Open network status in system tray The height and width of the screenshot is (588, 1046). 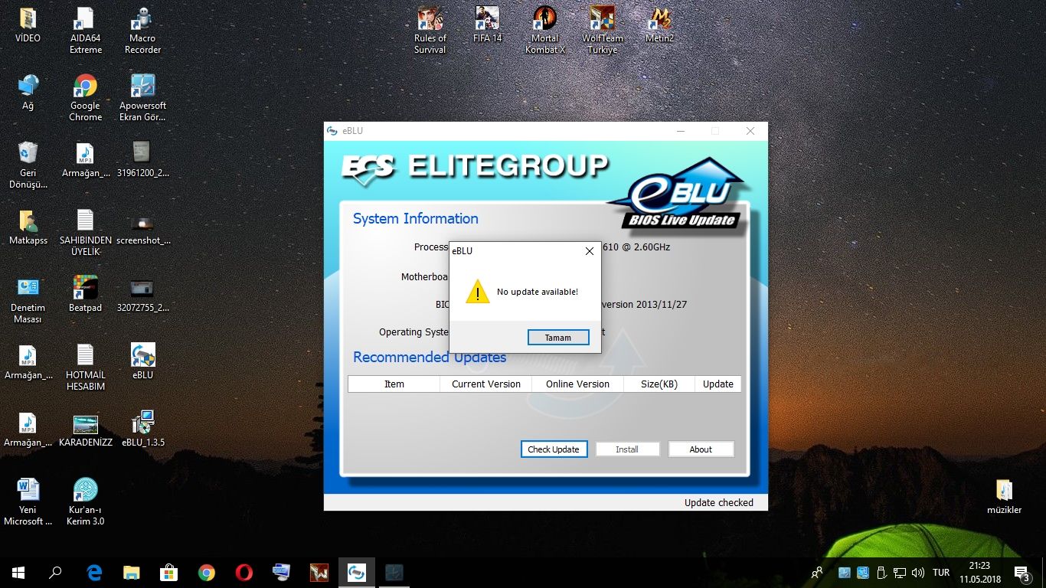click(900, 572)
